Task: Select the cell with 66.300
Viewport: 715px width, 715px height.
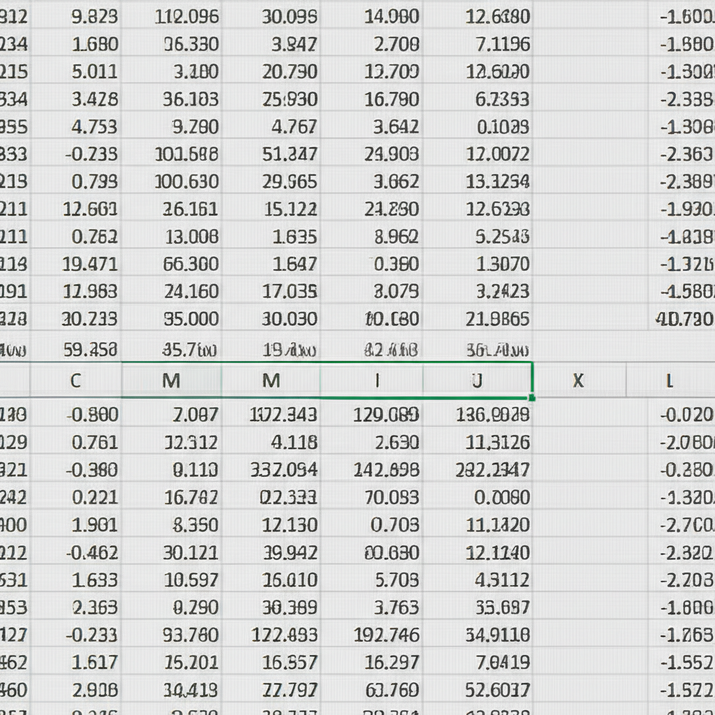Action: [x=172, y=263]
